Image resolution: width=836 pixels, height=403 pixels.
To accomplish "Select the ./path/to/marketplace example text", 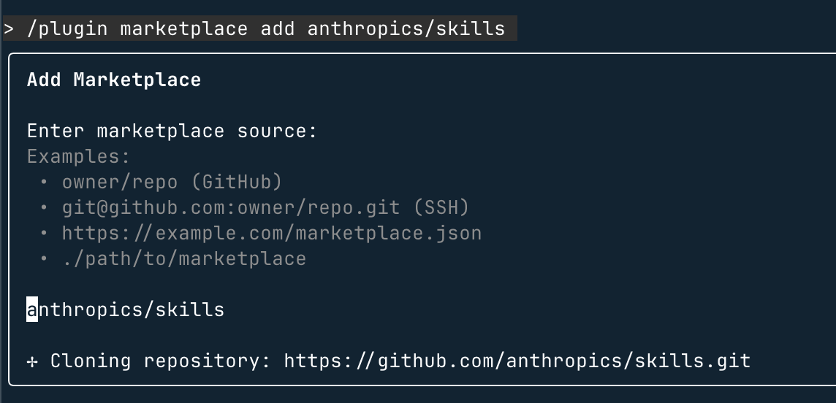I will (184, 258).
